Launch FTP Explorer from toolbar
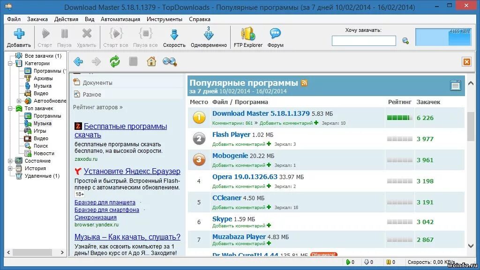The height and width of the screenshot is (270, 480). pos(248,37)
